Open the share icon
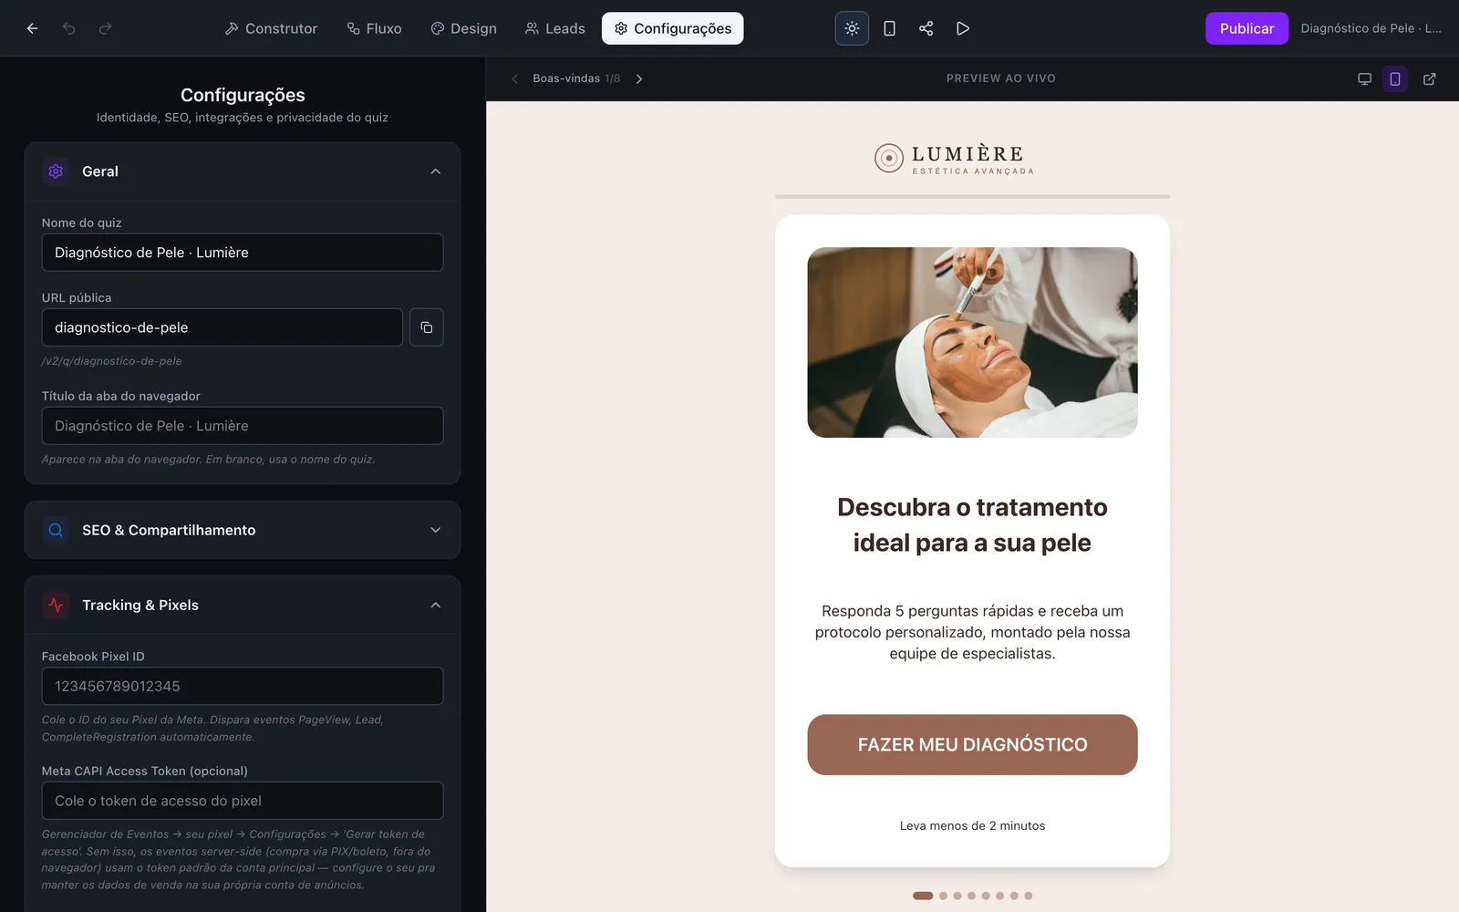1459x912 pixels. (x=926, y=28)
